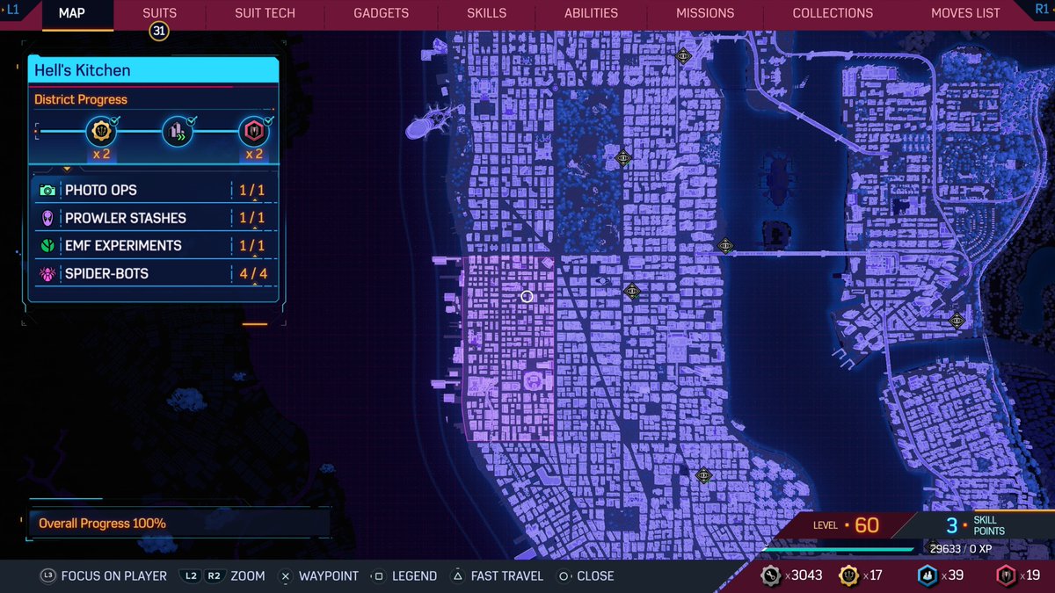Click the EMF Experiments green icon

click(x=47, y=246)
